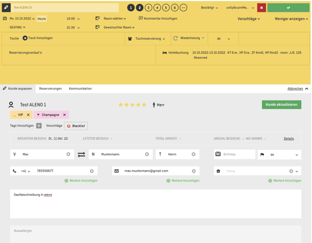Click the swap first and last name arrows
Viewport: 312px width, 243px height.
click(x=81, y=154)
